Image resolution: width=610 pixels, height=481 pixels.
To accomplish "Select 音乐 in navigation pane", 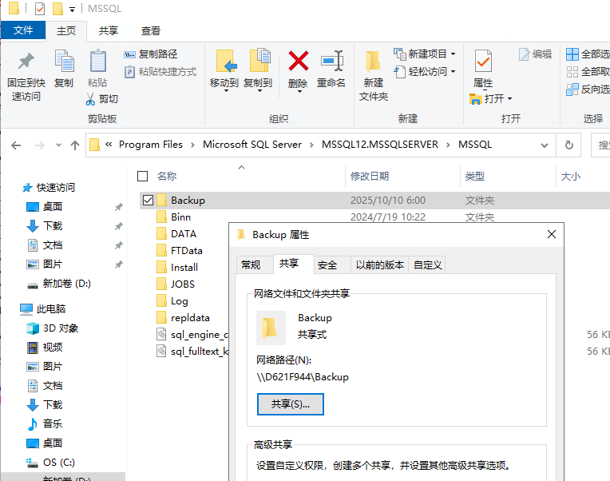I will (45, 423).
